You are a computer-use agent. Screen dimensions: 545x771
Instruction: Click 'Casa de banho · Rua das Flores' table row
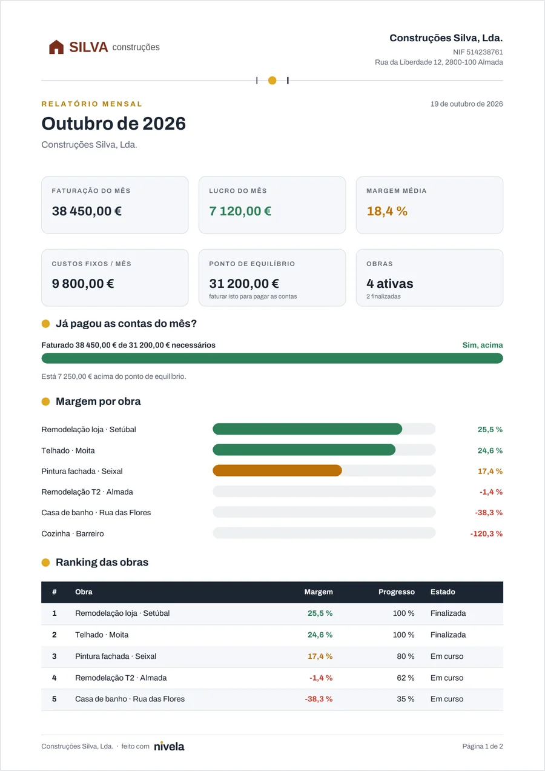point(272,699)
